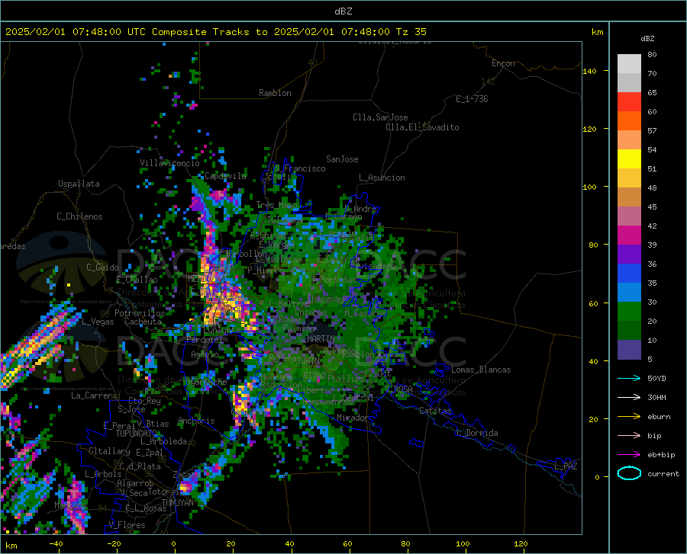
Task: Click the V_Flores place label
Action: [x=127, y=525]
